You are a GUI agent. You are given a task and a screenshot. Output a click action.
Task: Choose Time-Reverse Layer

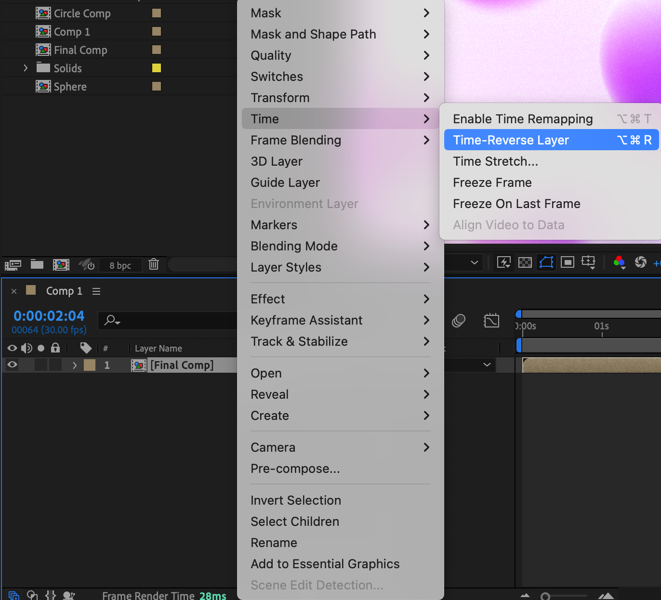pyautogui.click(x=552, y=140)
